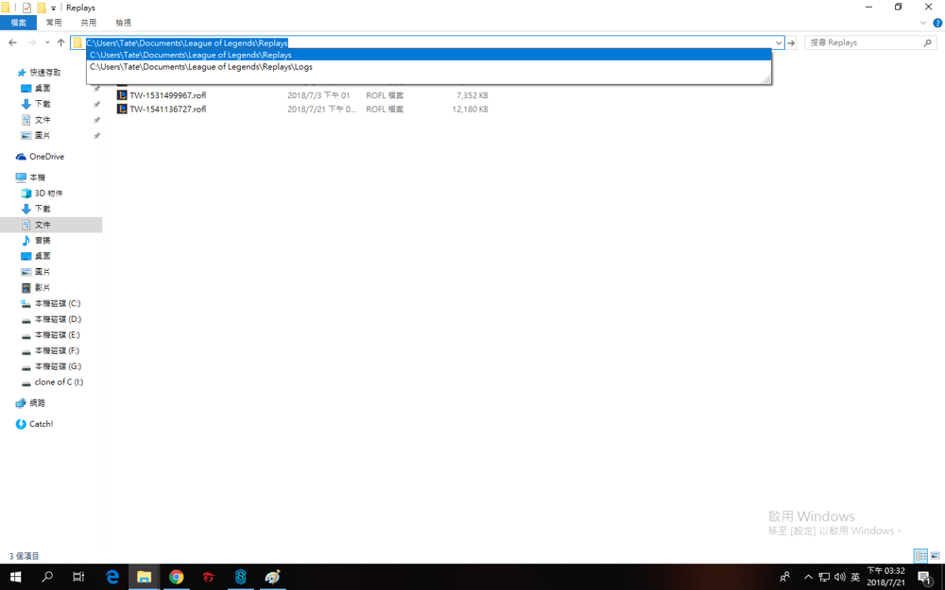Screen dimensions: 945x590
Task: Launch Microsoft Edge from the taskbar
Action: [x=112, y=577]
